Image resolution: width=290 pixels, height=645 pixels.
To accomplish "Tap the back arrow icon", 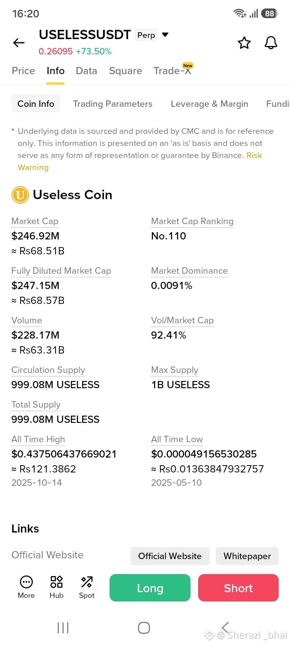I will click(x=19, y=43).
